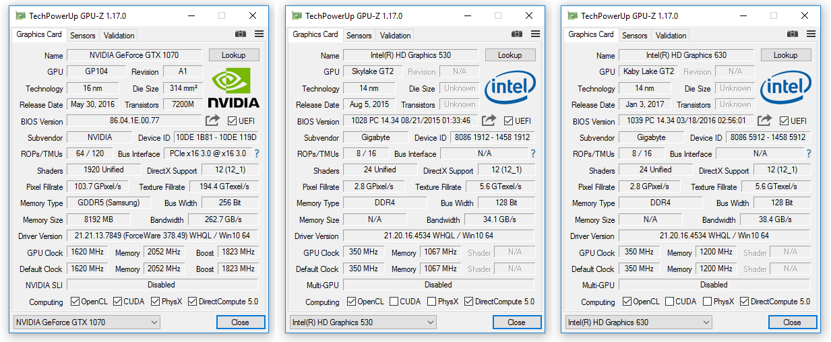Toggle PhysX checkbox in HD Graphics 630 window

click(707, 302)
